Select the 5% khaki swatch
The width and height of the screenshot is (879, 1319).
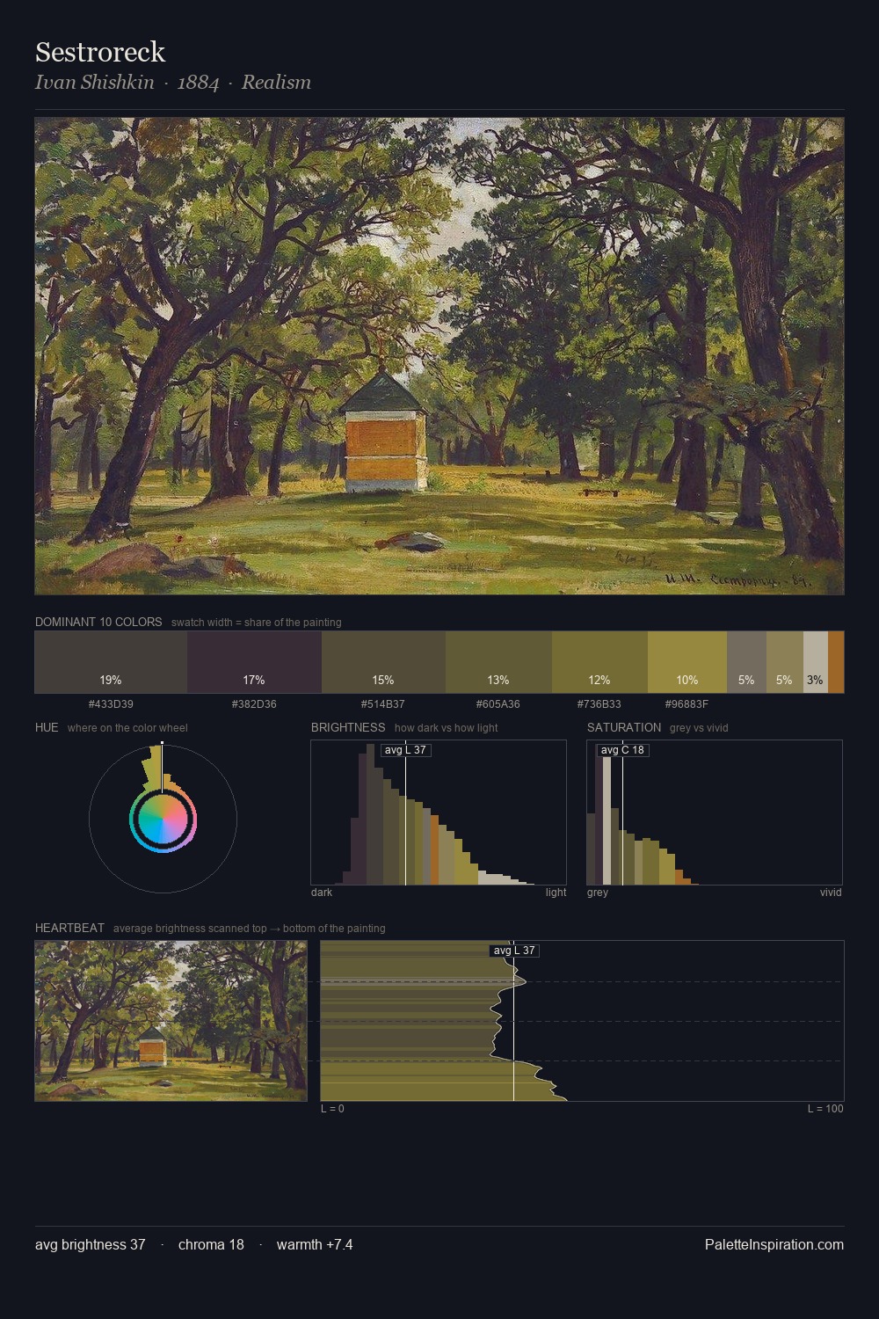click(x=785, y=662)
